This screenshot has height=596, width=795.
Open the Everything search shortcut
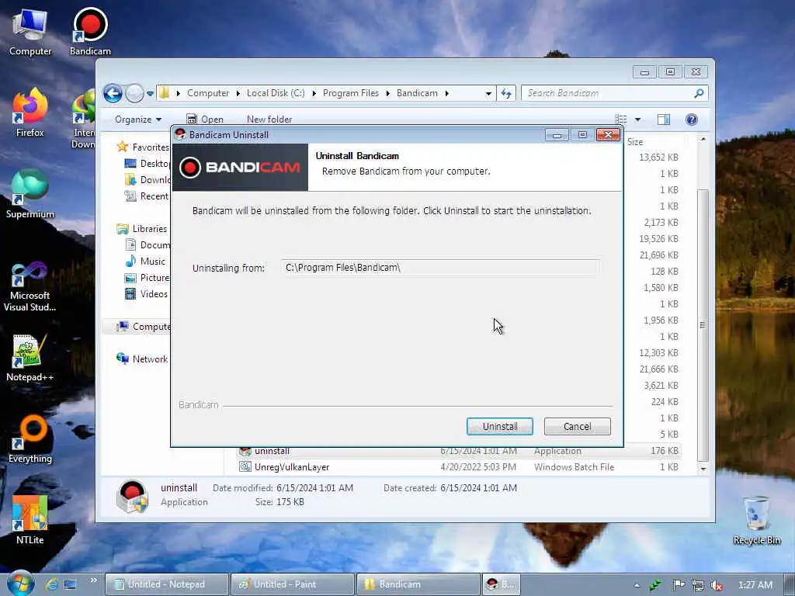(30, 439)
